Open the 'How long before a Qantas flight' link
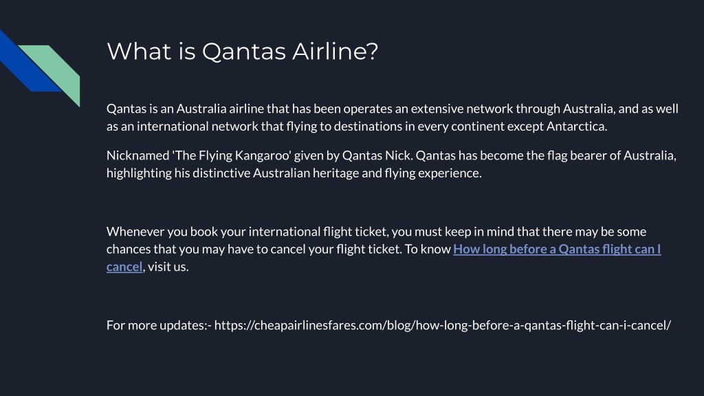704x396 pixels. click(557, 249)
